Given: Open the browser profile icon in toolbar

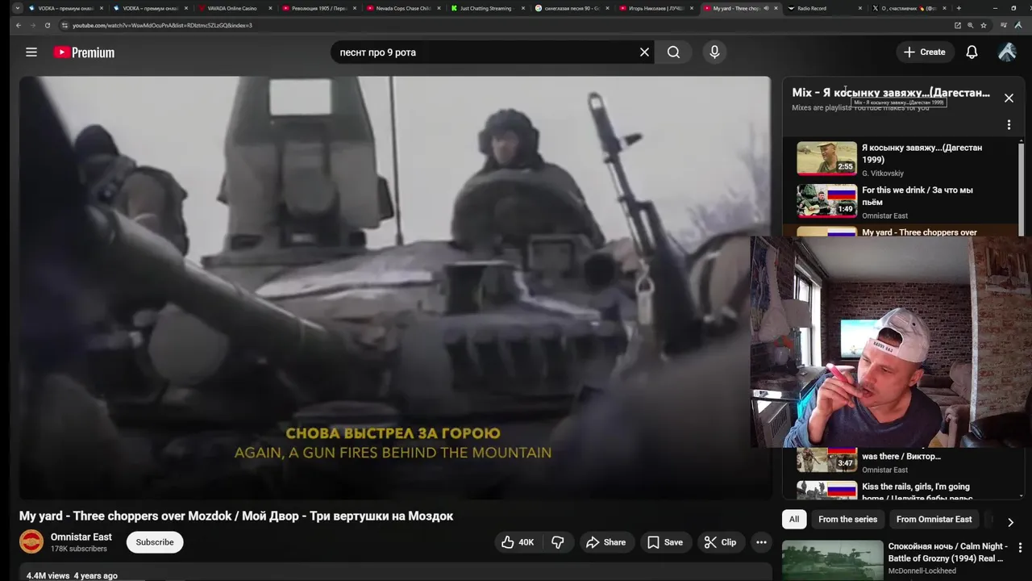Looking at the screenshot, I should pyautogui.click(x=1019, y=25).
